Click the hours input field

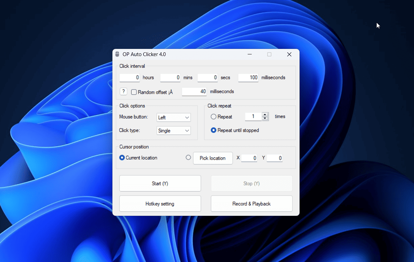[130, 77]
